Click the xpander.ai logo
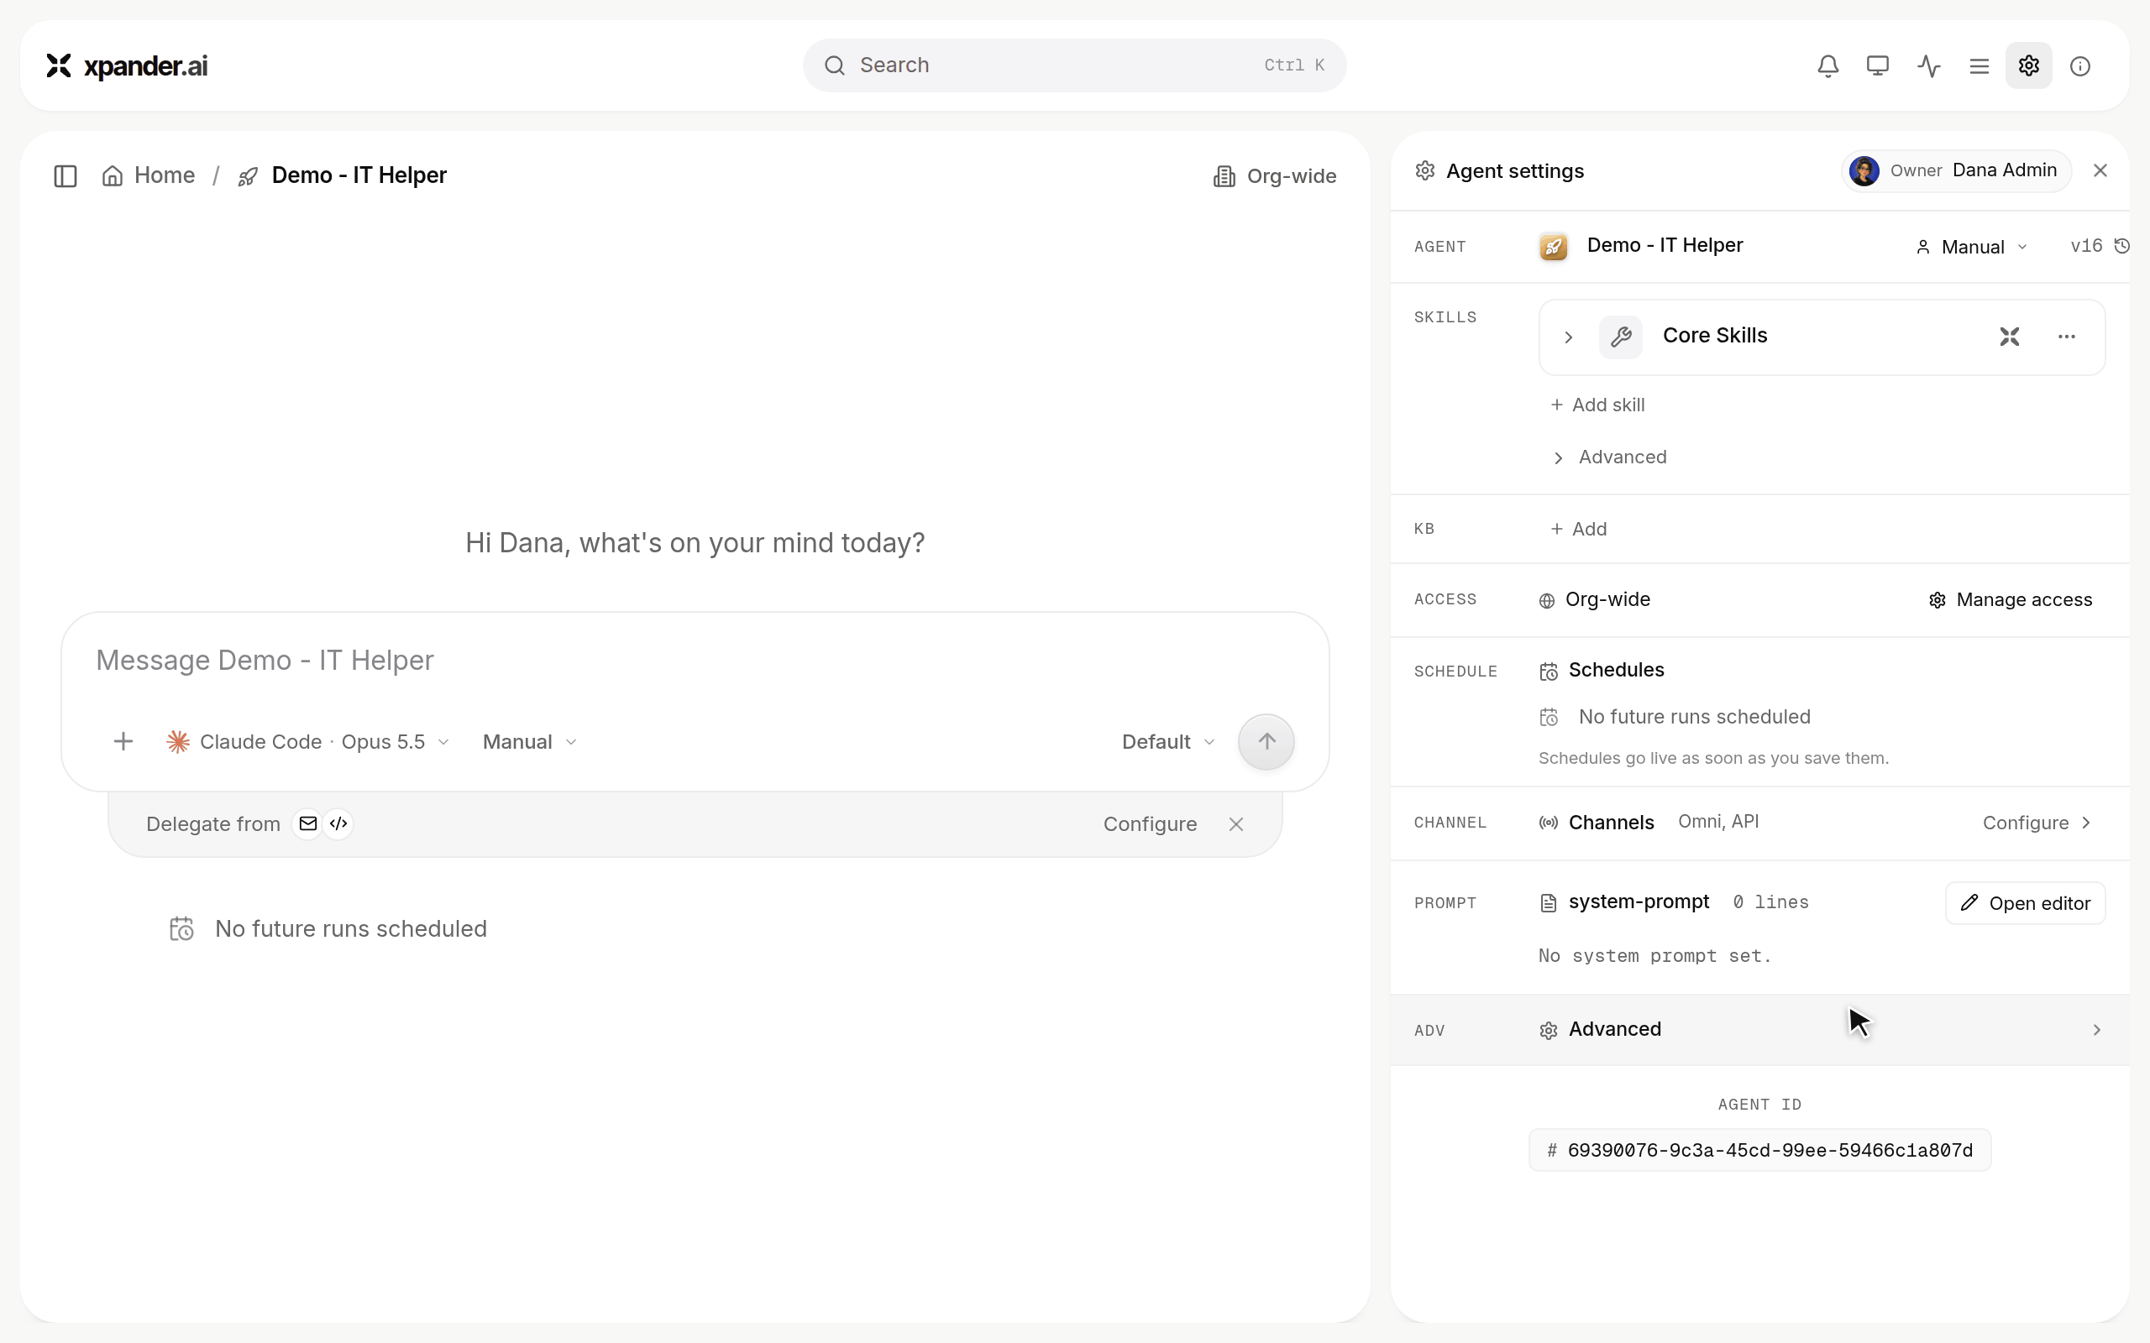The height and width of the screenshot is (1343, 2150). coord(126,65)
